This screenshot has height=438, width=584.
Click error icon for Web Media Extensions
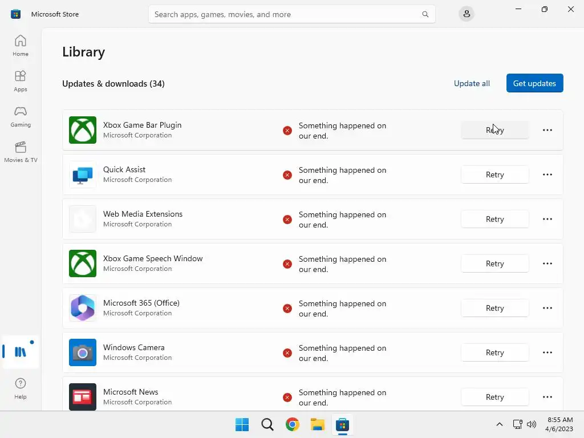coord(287,220)
